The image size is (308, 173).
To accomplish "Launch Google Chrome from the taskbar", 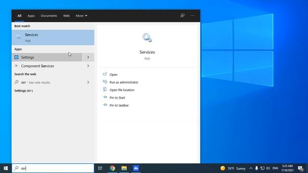I will 112,168.
